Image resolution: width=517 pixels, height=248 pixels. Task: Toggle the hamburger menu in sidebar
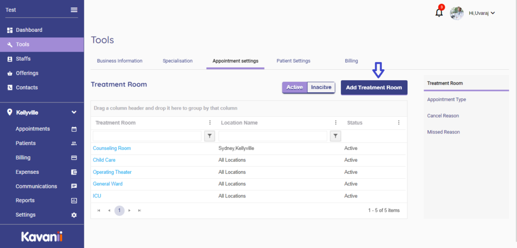pos(74,10)
